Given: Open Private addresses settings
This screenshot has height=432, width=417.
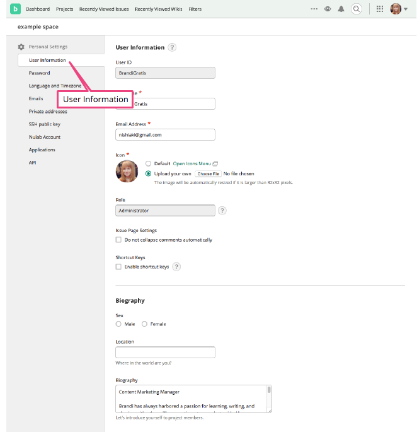Looking at the screenshot, I should tap(48, 111).
